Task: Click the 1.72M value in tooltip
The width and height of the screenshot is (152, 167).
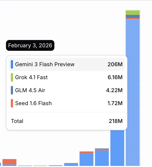Action: click(x=115, y=103)
